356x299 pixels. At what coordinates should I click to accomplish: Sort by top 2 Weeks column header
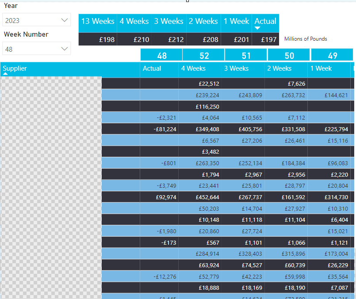[x=203, y=21]
